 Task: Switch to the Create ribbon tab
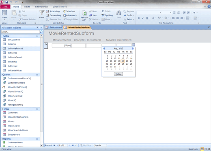tap(27, 6)
